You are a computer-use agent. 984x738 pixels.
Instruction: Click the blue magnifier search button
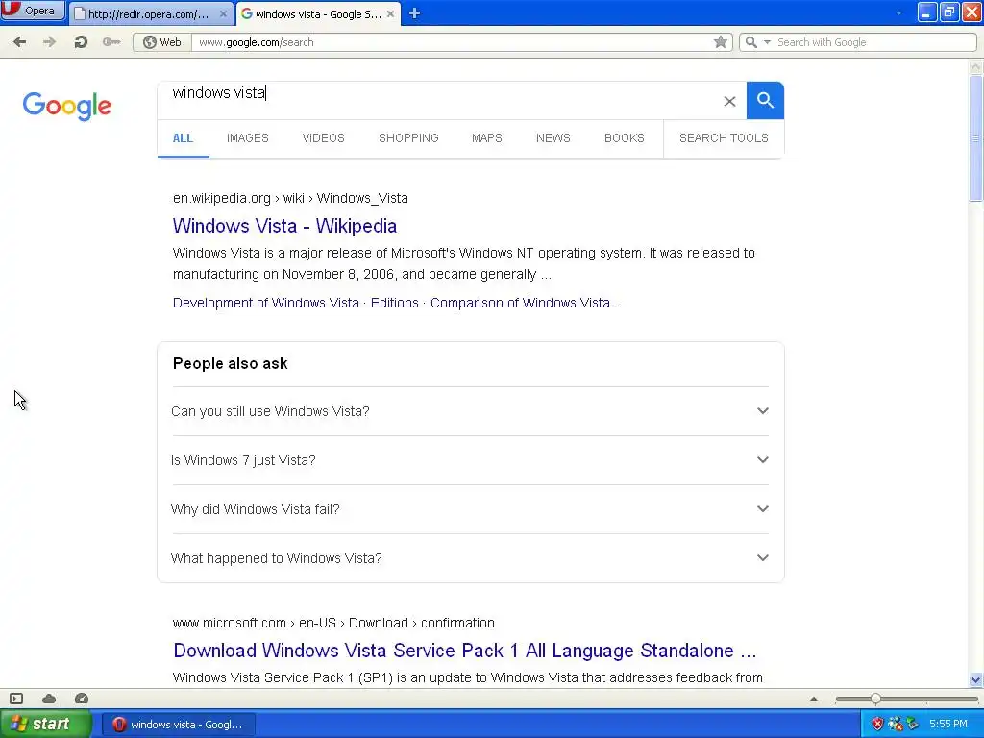click(x=765, y=100)
